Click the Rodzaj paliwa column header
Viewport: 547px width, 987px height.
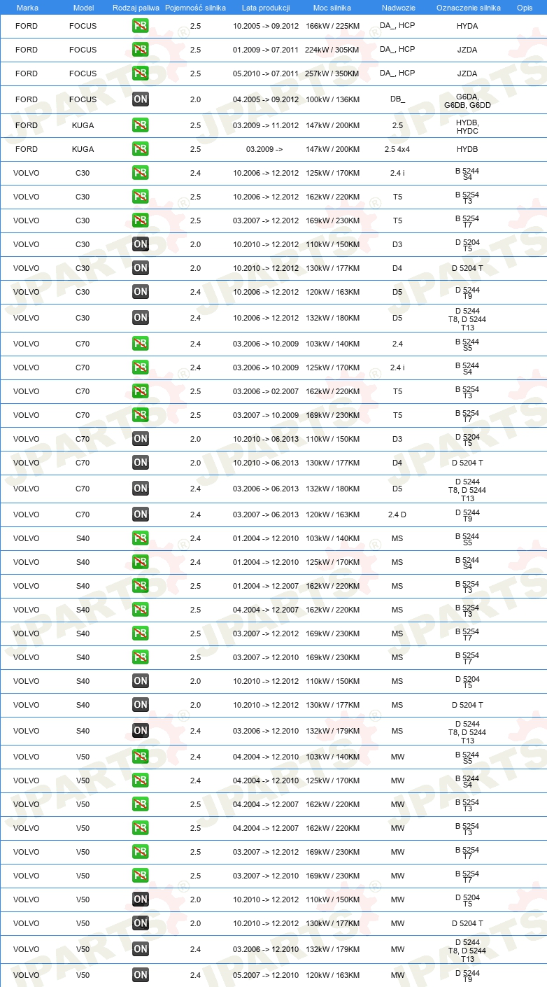click(x=136, y=7)
